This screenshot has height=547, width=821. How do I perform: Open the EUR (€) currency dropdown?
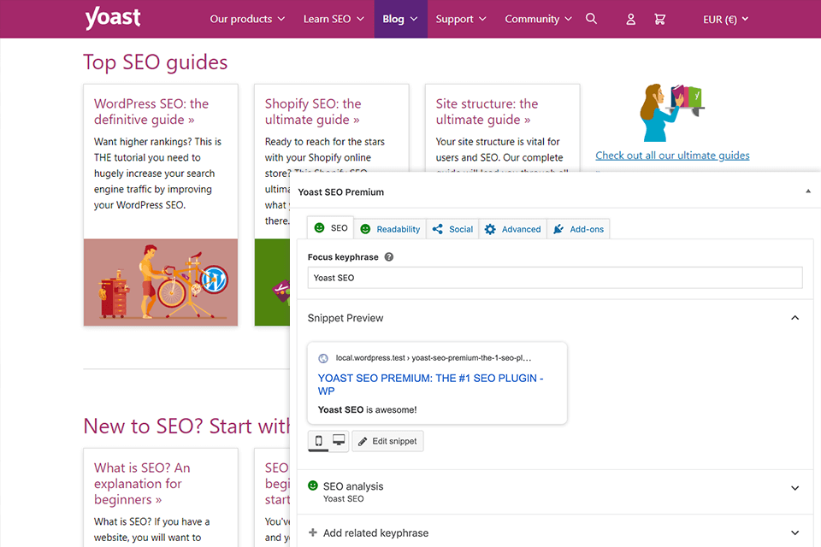726,20
